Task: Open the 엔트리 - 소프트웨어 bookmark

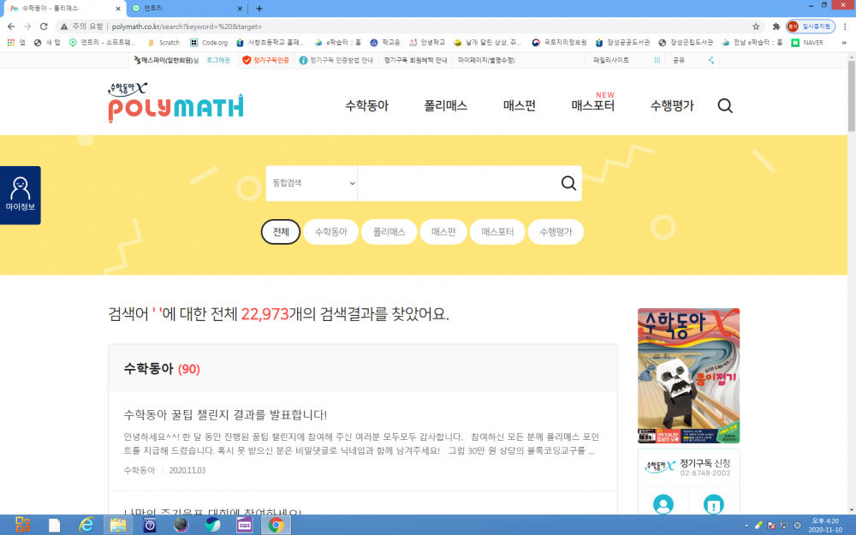Action: pos(102,42)
